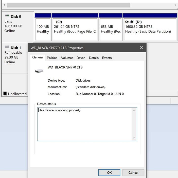Screen dimensions: 178x178
Task: Close the WD_BLACK SN770 Properties dialog
Action: click(141, 48)
